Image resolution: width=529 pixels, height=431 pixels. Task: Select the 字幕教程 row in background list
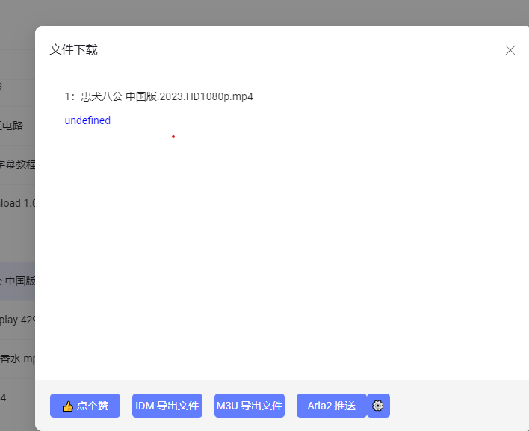tap(17, 164)
